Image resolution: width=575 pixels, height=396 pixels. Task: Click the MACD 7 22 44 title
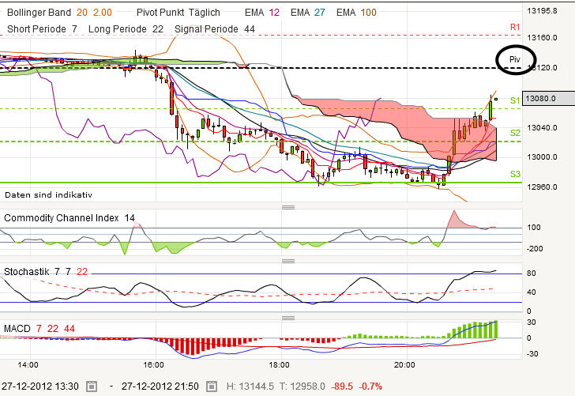pos(39,329)
